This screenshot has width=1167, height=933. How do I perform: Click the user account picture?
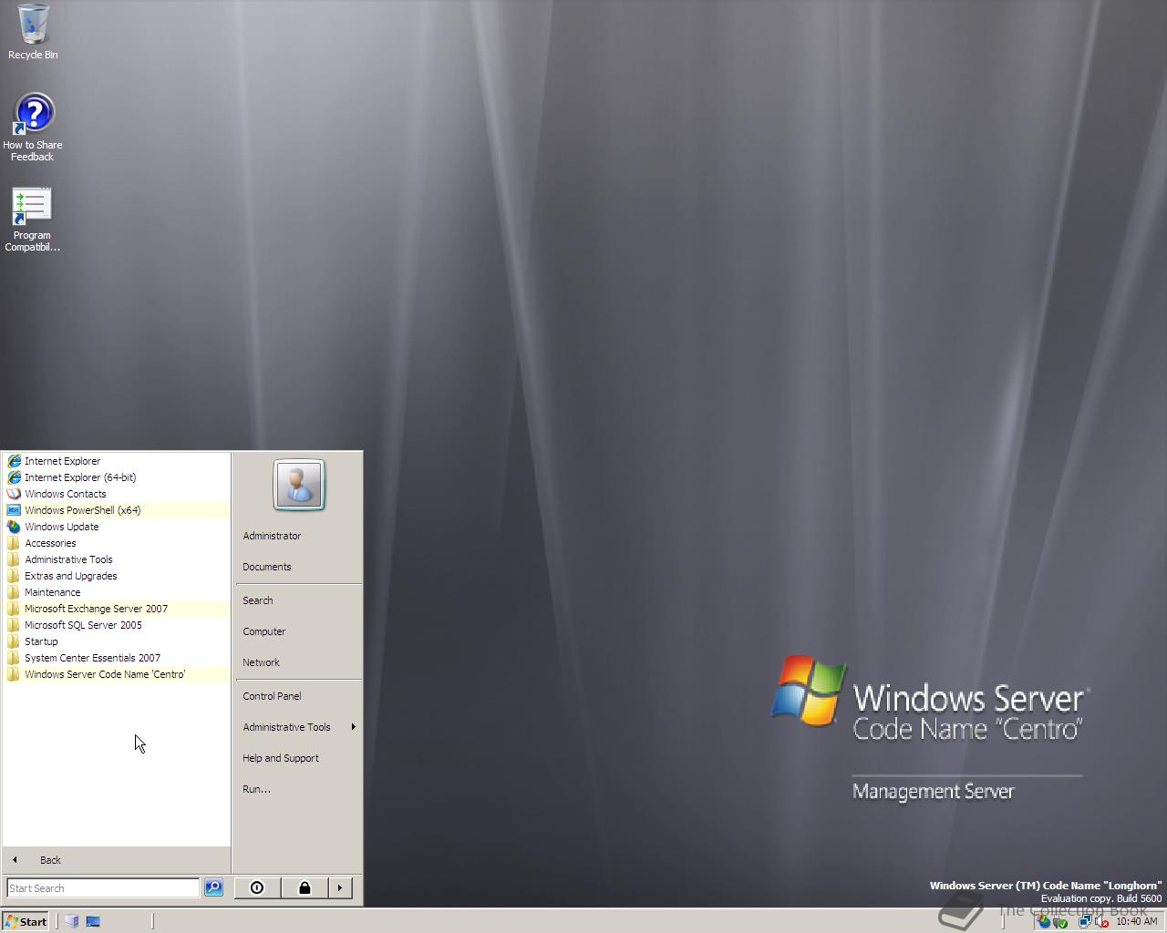pyautogui.click(x=299, y=485)
